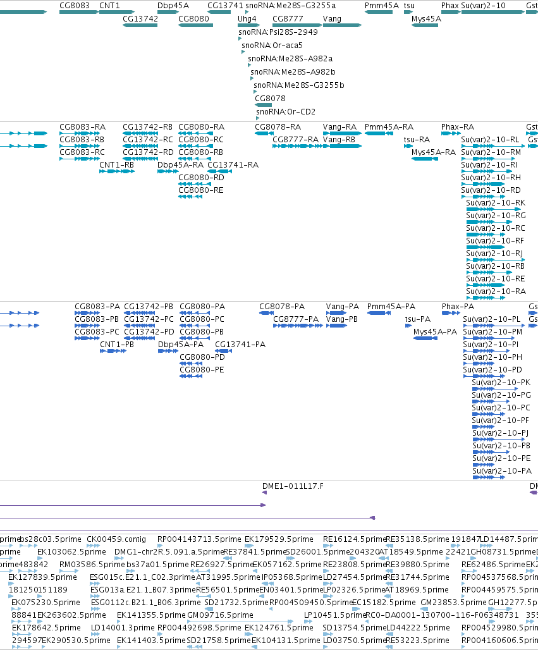Select the RP004160606.5prime label

point(500,641)
